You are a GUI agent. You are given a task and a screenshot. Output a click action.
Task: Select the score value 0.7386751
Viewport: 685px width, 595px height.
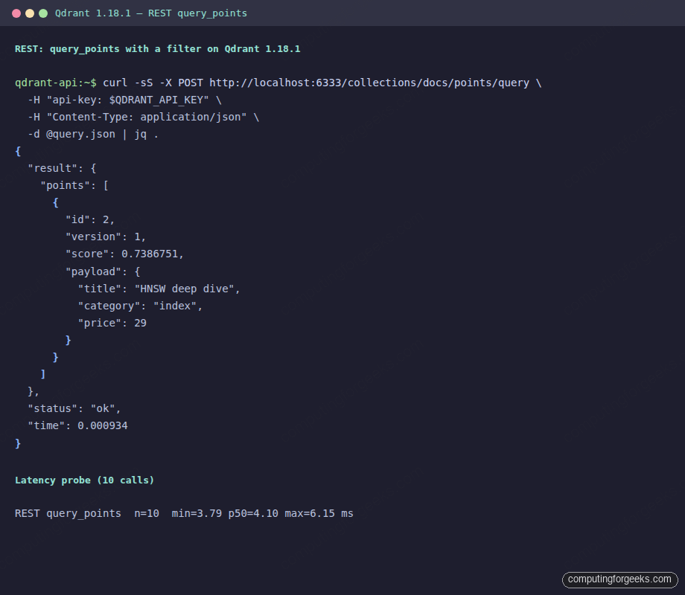(x=150, y=254)
